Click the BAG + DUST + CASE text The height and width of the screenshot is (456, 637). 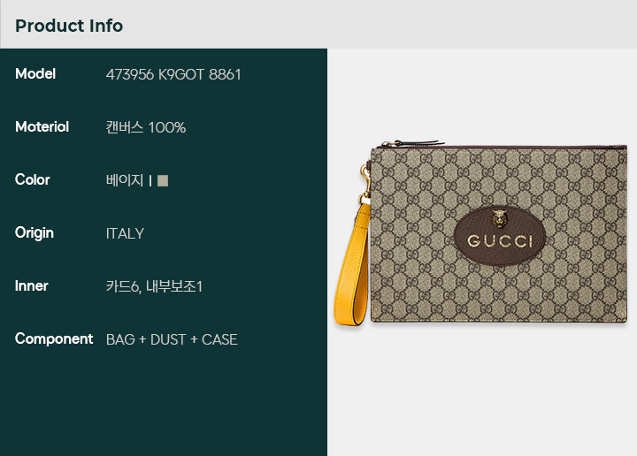[172, 339]
